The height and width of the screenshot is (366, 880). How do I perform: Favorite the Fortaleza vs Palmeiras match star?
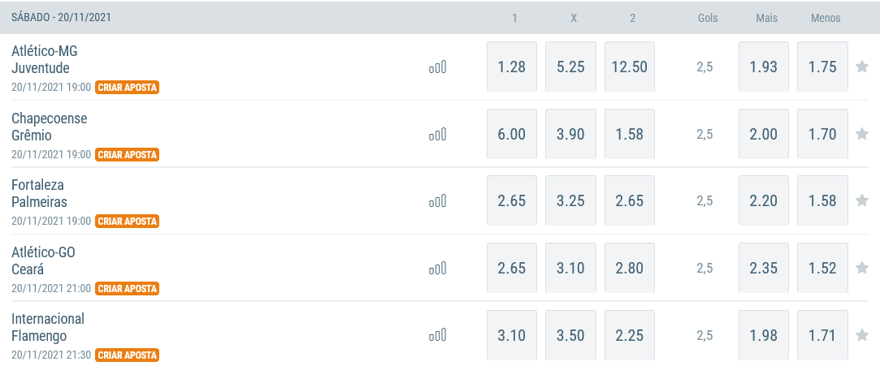[862, 200]
